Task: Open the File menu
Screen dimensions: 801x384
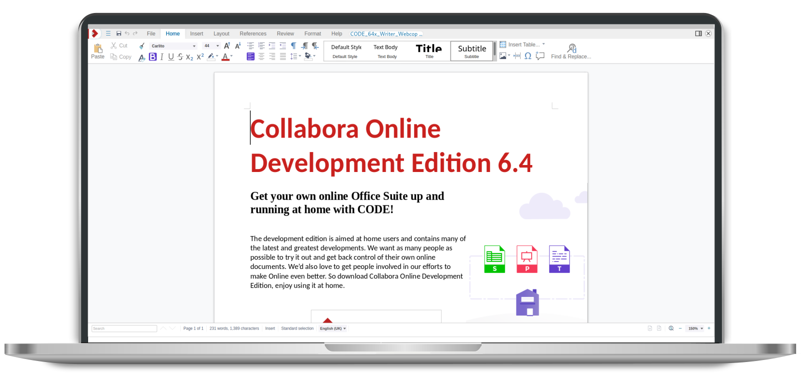Action: [x=151, y=33]
